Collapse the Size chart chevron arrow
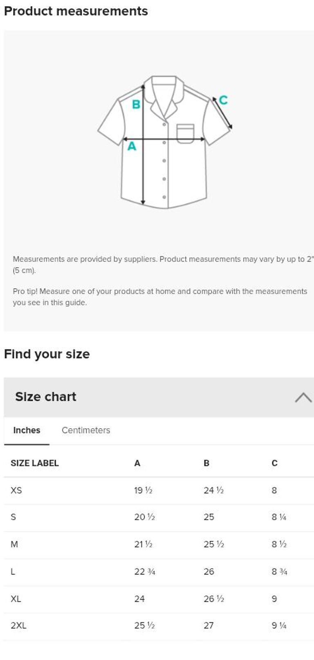Image resolution: width=314 pixels, height=660 pixels. pos(303,397)
